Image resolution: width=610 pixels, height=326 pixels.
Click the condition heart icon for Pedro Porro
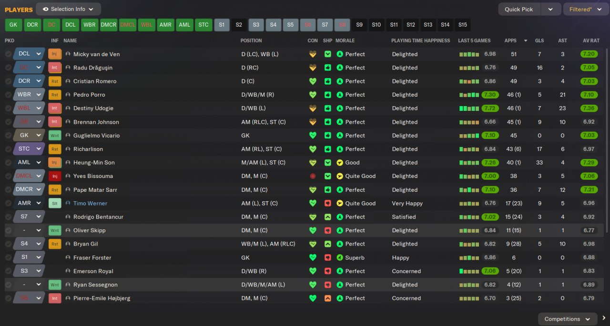tap(313, 95)
